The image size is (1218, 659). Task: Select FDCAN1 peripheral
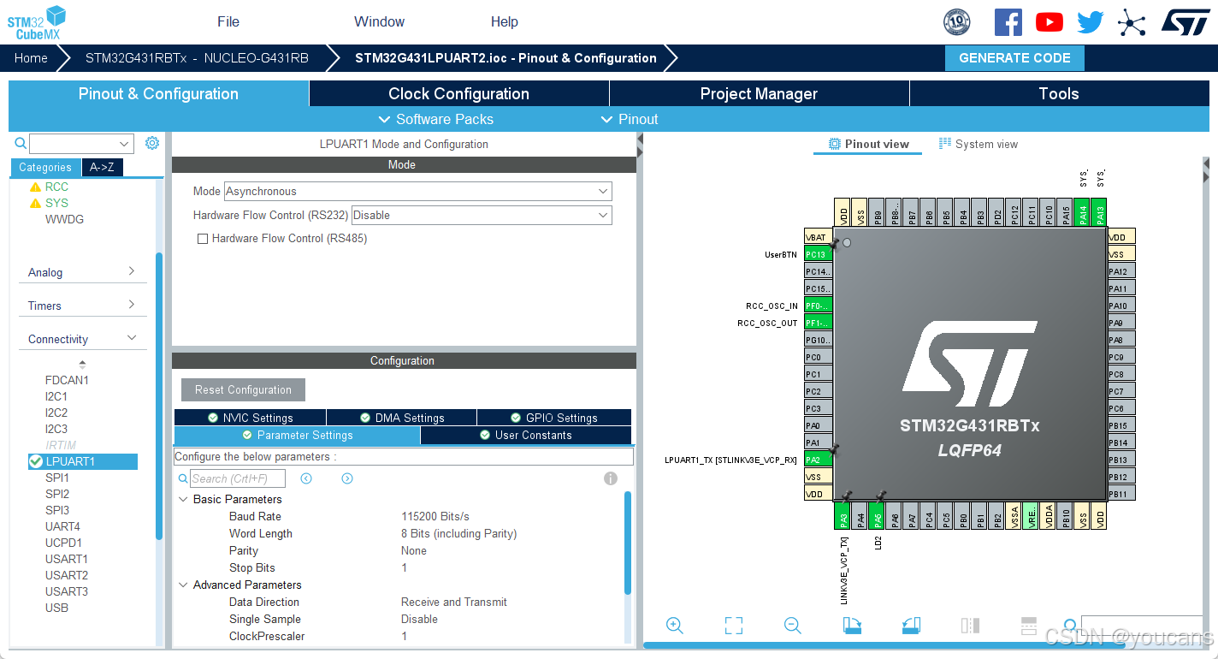[x=67, y=380]
